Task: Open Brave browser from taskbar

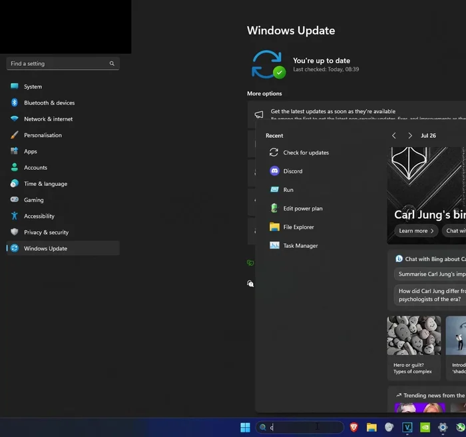Action: point(353,428)
